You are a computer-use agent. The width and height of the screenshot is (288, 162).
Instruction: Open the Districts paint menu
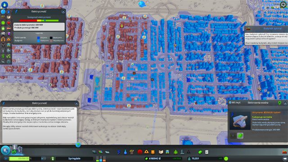pos(107,152)
